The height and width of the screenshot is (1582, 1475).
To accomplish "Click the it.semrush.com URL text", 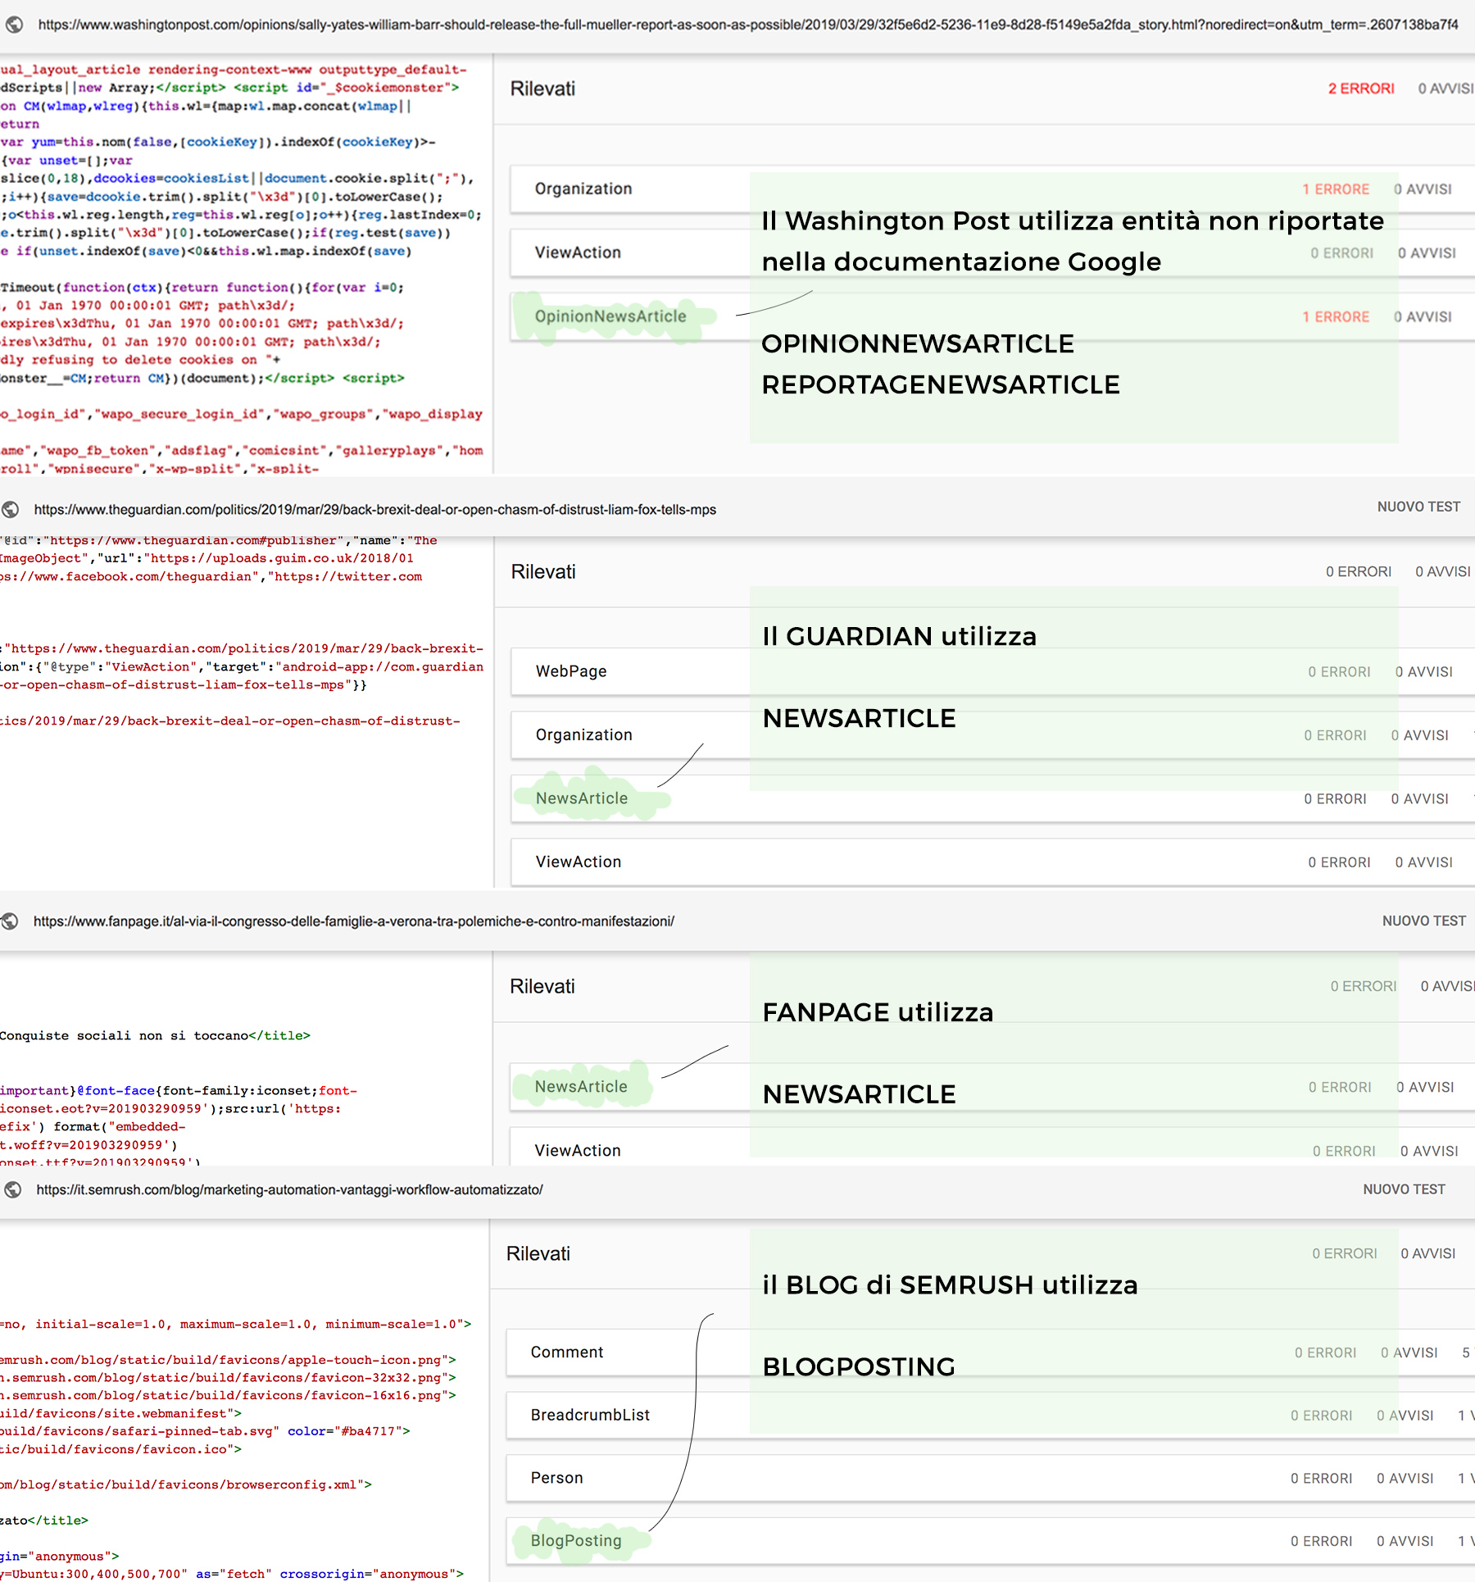I will click(x=289, y=1189).
